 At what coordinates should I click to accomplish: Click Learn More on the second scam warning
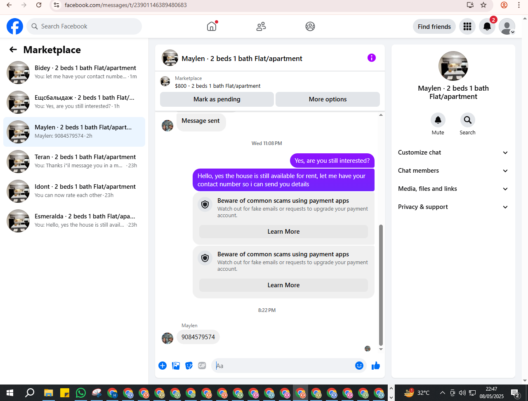click(283, 285)
